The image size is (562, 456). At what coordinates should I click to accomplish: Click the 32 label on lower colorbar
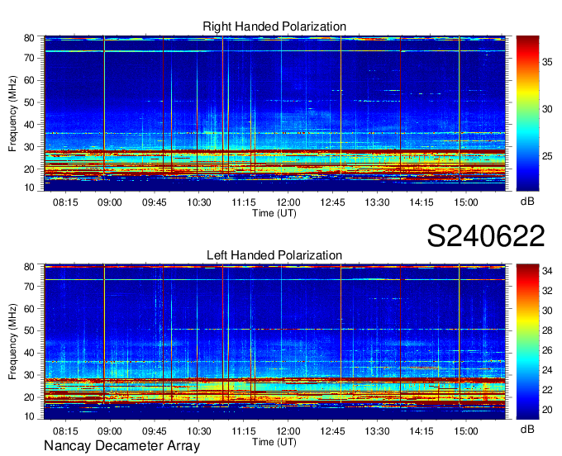coord(547,291)
